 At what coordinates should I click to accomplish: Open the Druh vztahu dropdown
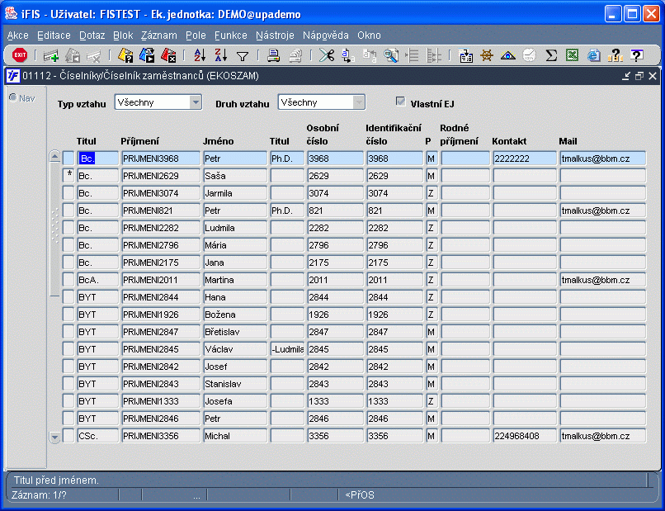tap(358, 102)
